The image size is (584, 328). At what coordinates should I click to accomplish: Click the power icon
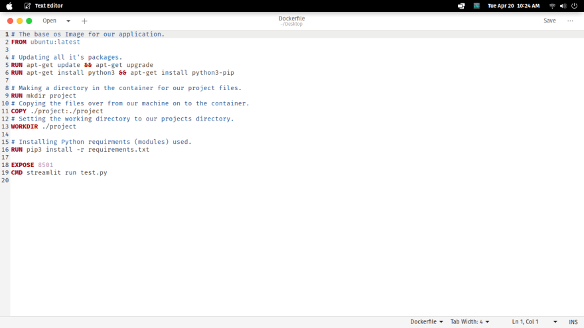(574, 6)
